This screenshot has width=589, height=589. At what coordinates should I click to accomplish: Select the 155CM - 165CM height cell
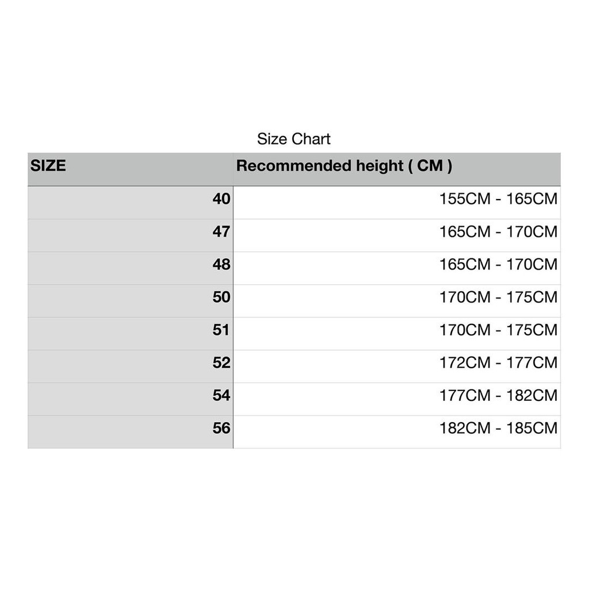coord(397,202)
